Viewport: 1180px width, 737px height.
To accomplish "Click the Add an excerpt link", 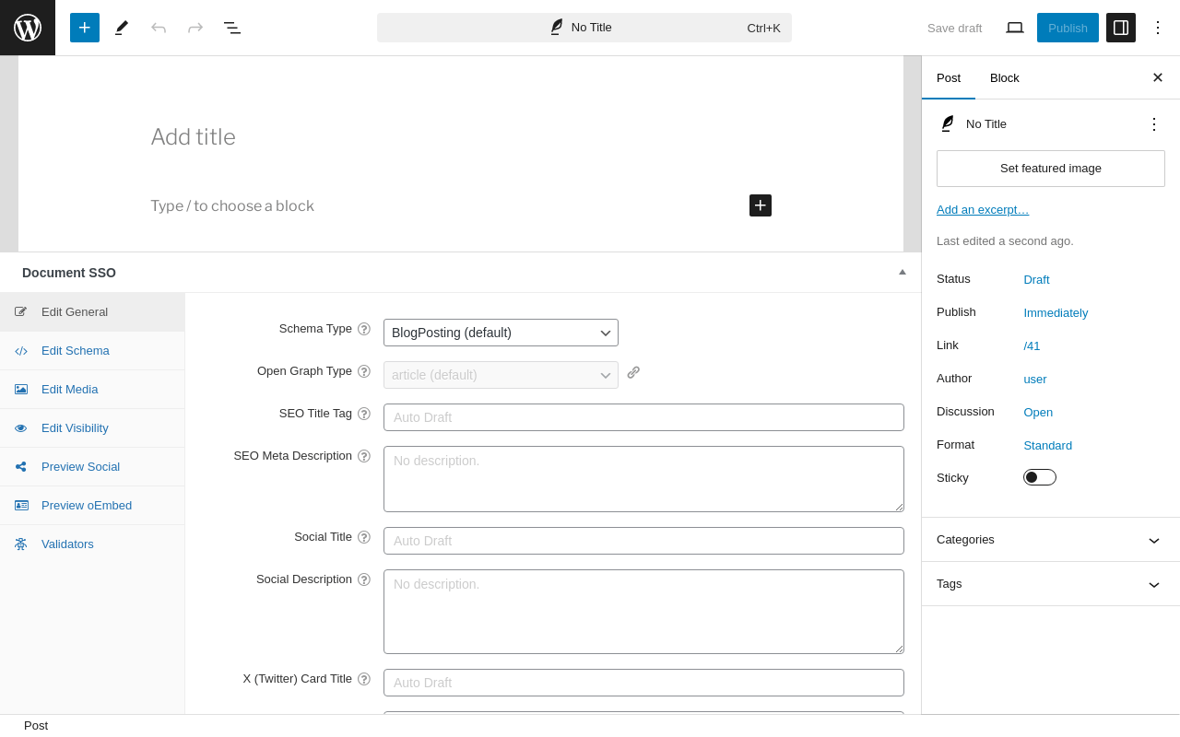I will 983,209.
